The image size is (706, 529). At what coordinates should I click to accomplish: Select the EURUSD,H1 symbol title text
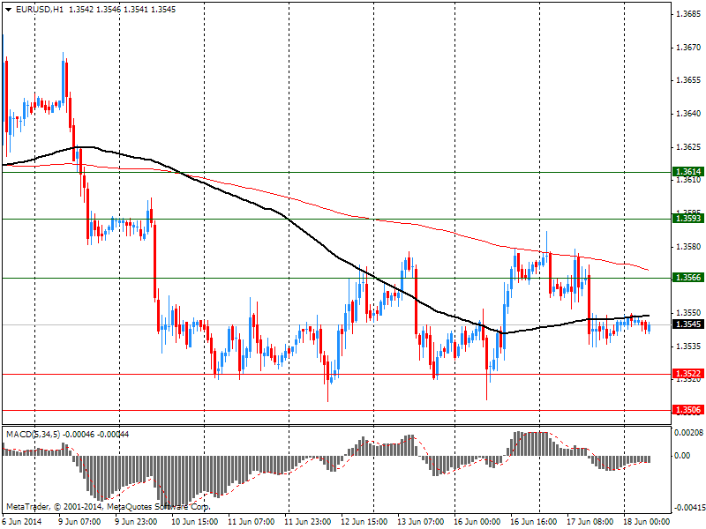click(40, 10)
